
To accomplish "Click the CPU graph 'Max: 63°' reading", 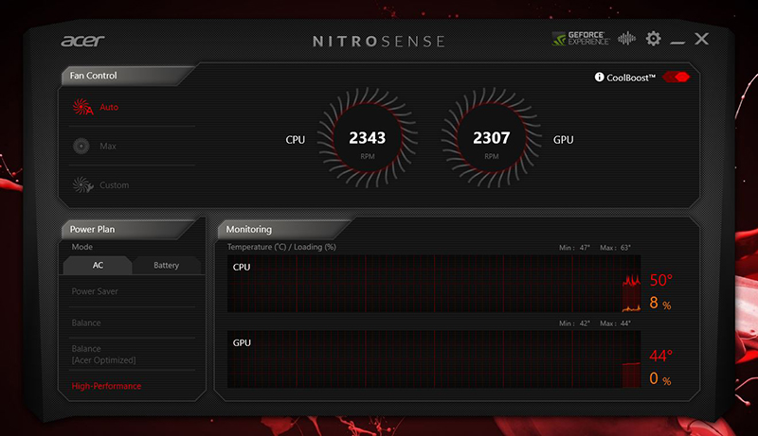I will [615, 248].
